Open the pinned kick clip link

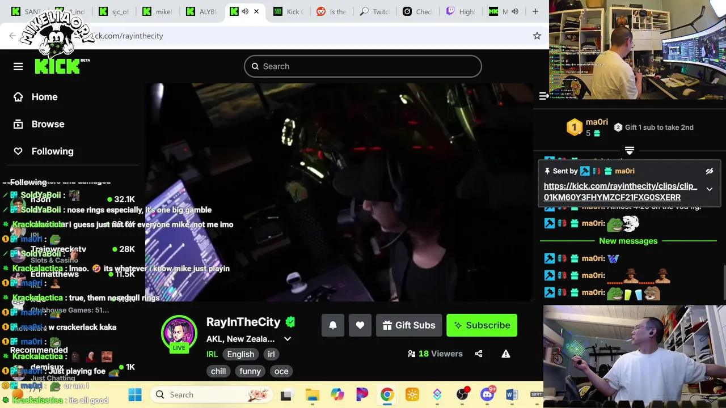tap(621, 192)
